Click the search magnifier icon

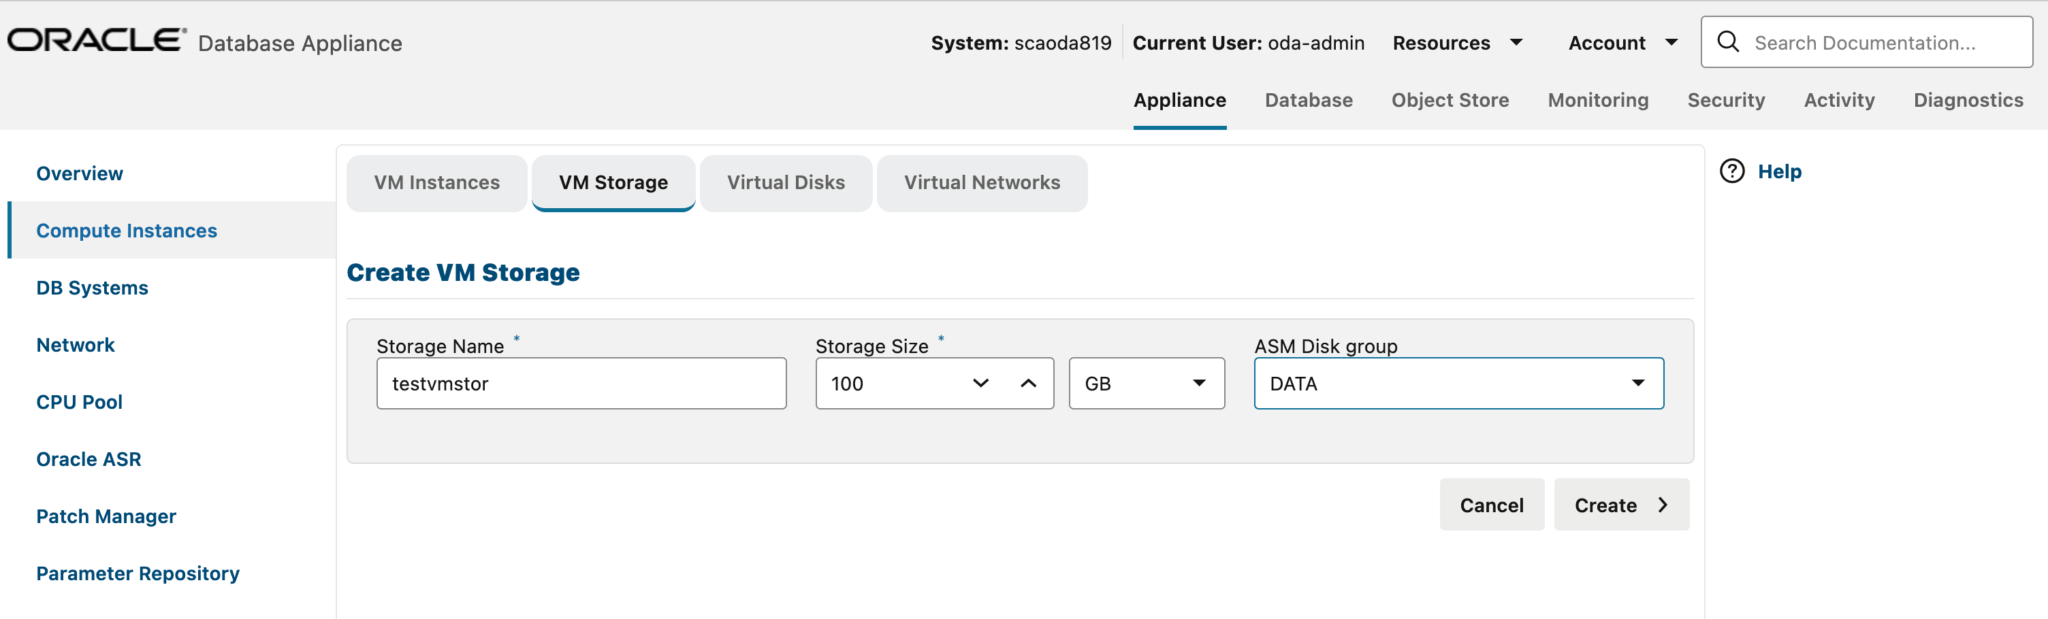click(1729, 41)
